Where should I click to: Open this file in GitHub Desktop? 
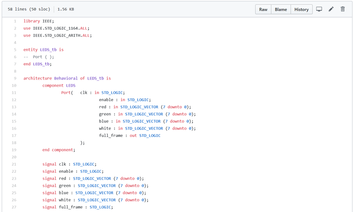tap(319, 9)
